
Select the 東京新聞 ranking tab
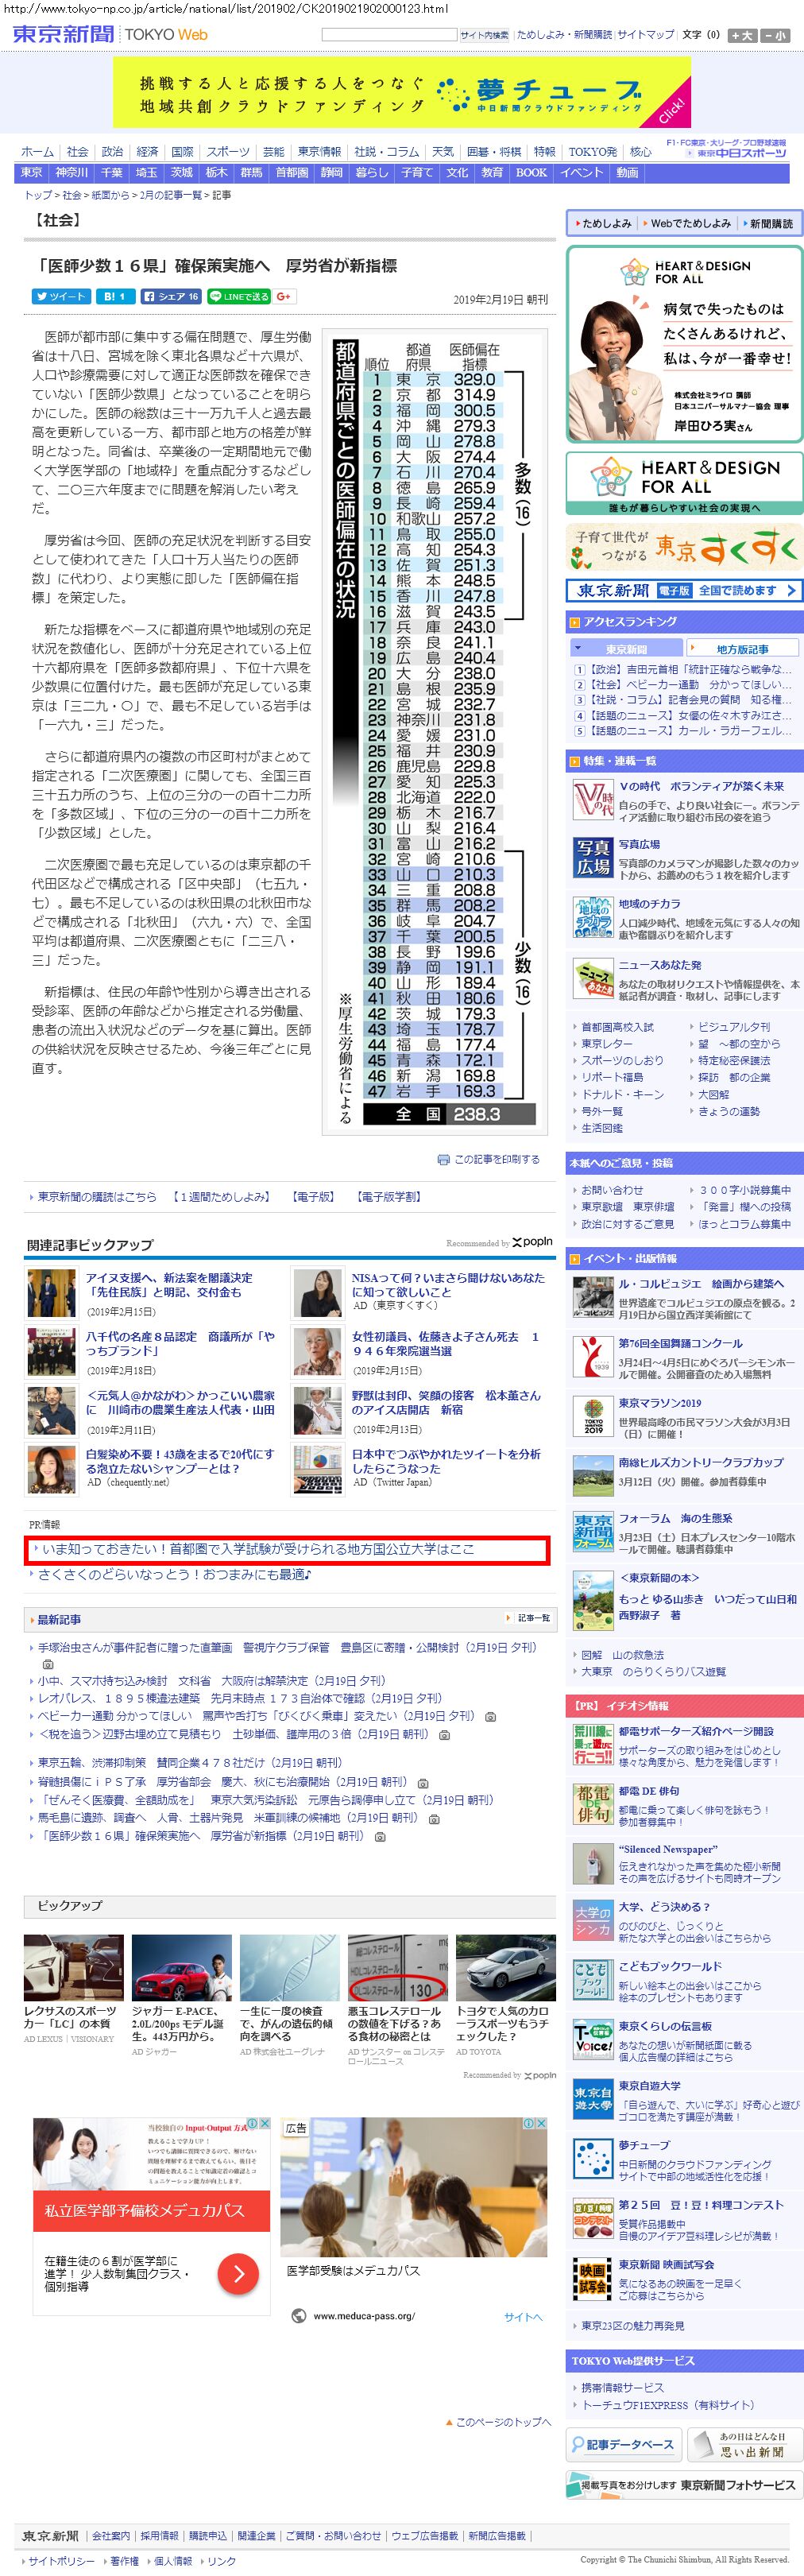point(625,649)
